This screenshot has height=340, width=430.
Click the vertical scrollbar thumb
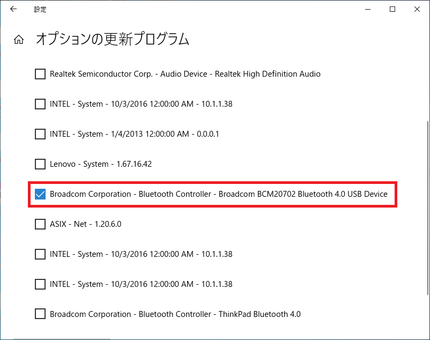428,209
